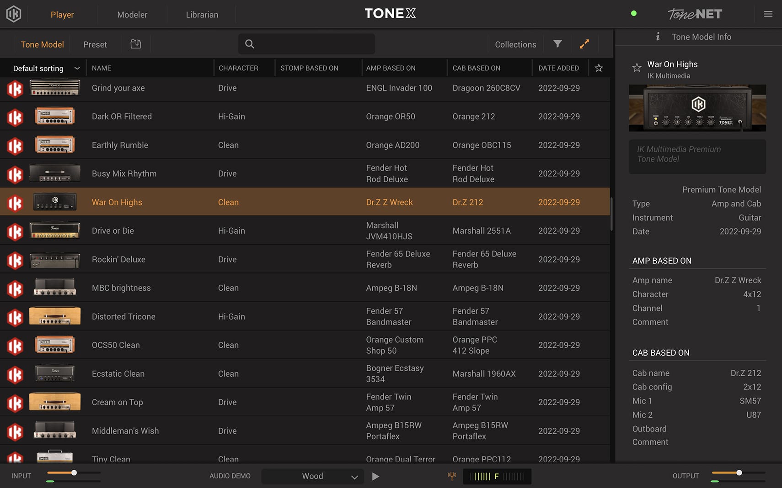
Task: Click the save preset folder icon
Action: tap(136, 44)
